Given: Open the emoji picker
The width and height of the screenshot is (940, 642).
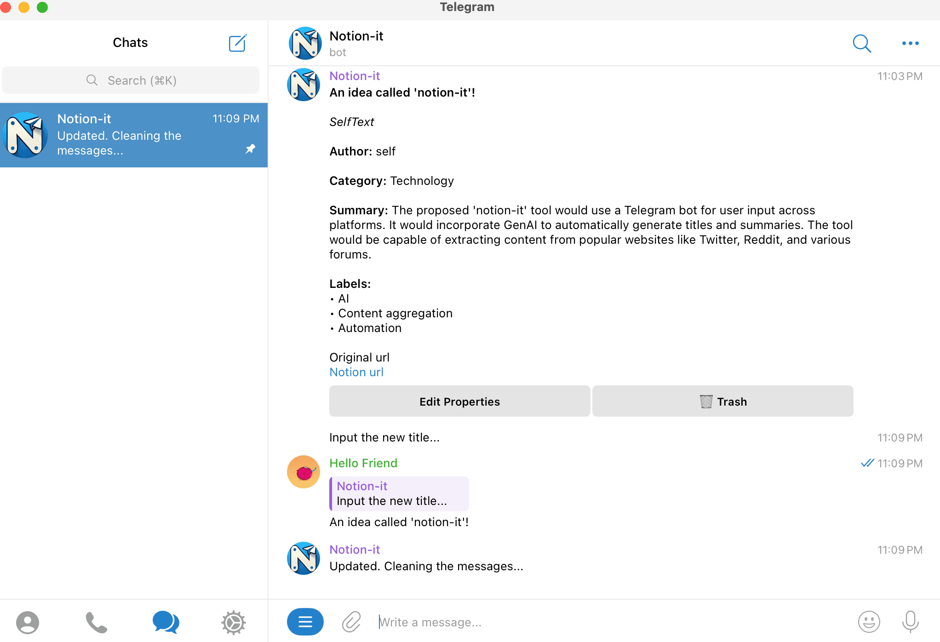Looking at the screenshot, I should pos(869,622).
